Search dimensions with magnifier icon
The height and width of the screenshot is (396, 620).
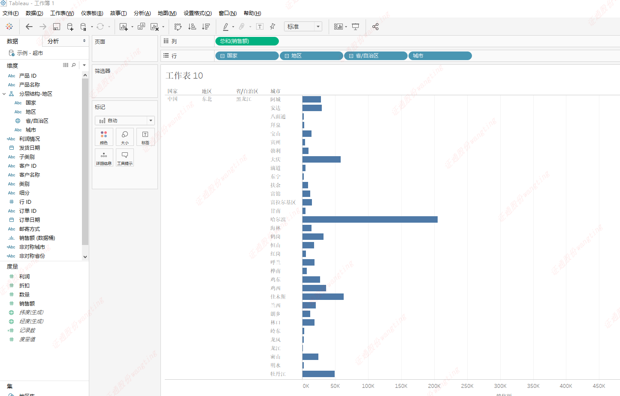tap(74, 65)
